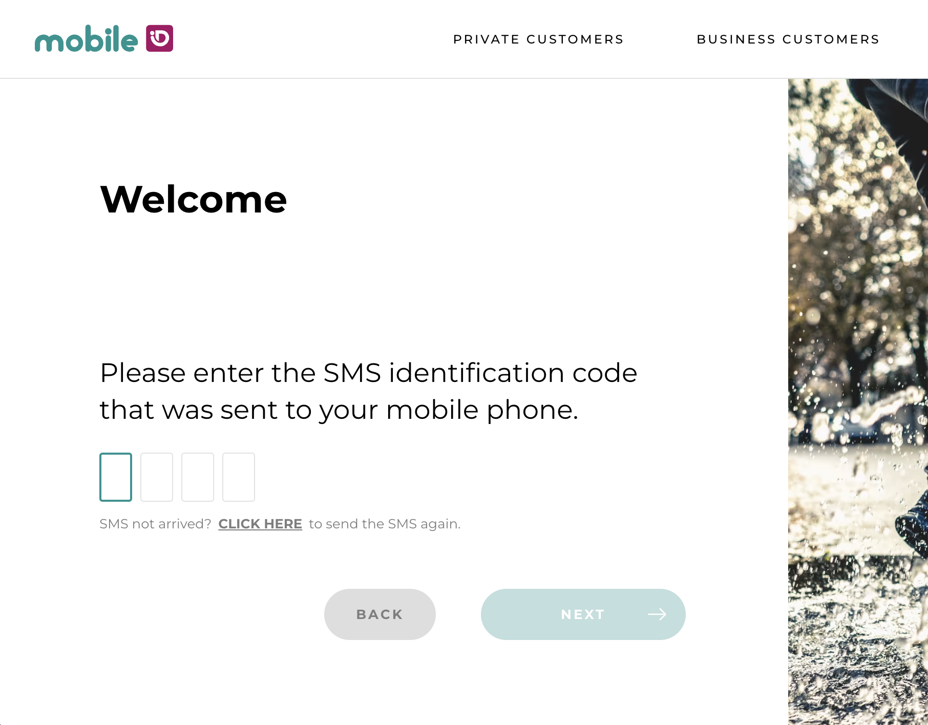
Task: Click the "SMS not arrived?" text
Action: 155,524
